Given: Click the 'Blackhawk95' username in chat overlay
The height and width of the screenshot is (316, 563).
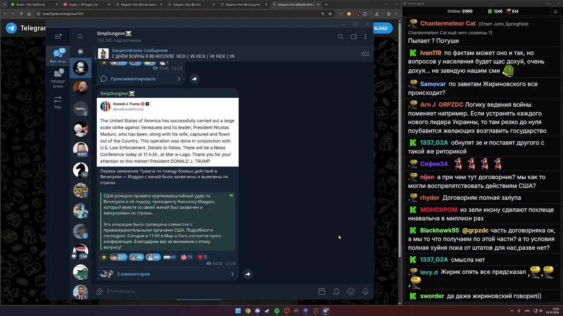Looking at the screenshot, I should click(x=439, y=230).
